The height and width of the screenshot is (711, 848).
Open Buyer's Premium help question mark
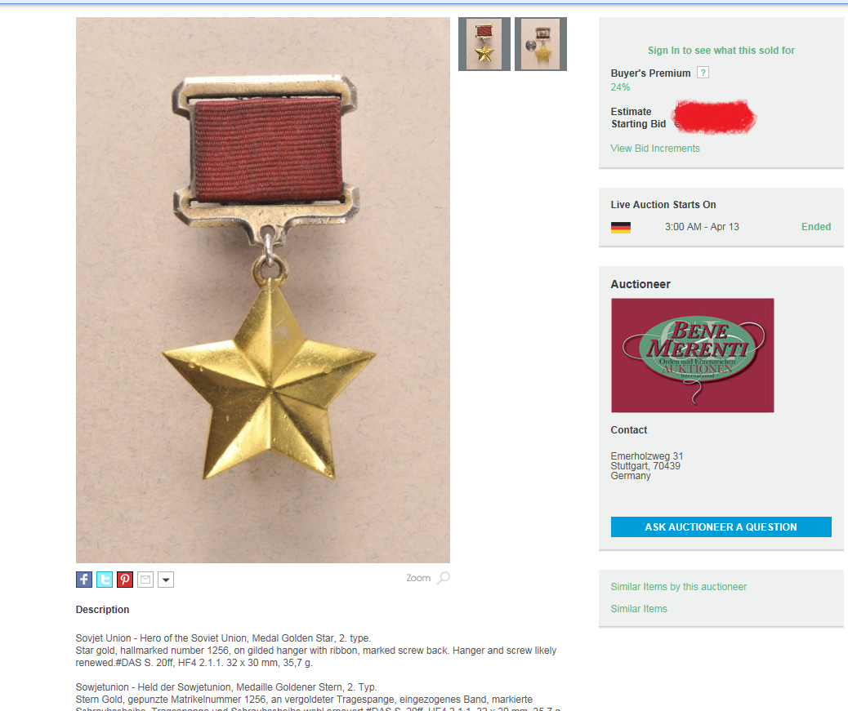[703, 73]
